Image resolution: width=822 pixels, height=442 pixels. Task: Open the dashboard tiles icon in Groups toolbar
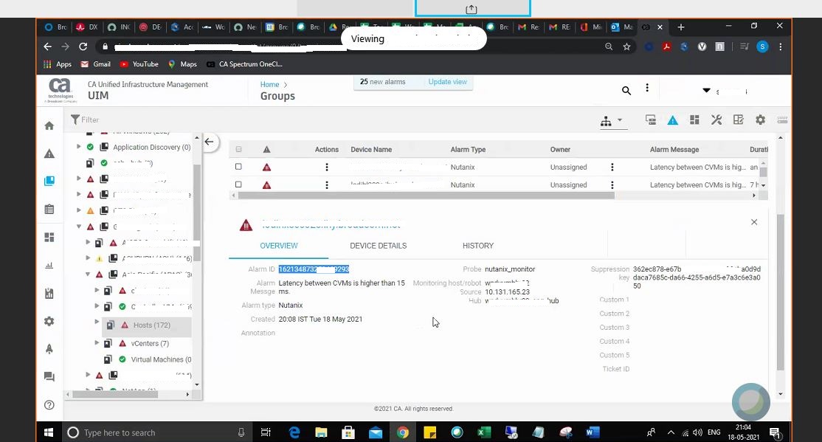click(694, 120)
